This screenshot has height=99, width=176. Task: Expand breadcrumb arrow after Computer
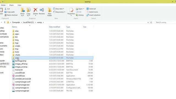[21, 22]
